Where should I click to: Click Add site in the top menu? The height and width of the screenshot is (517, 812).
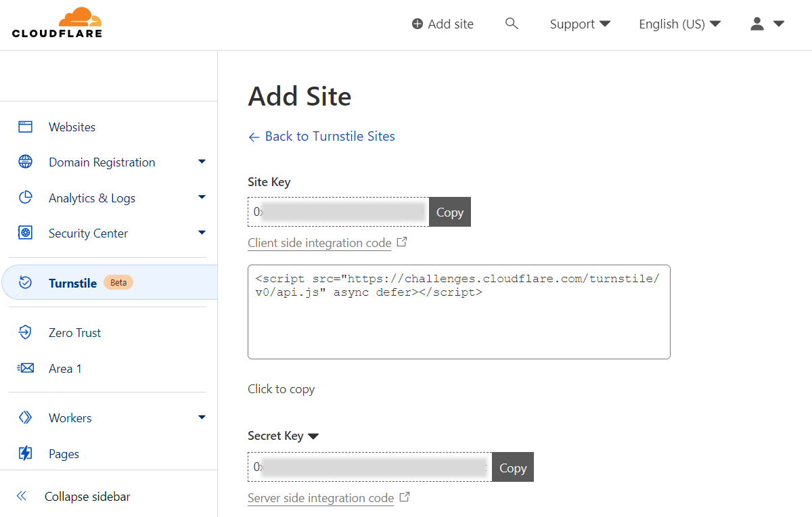pos(443,23)
